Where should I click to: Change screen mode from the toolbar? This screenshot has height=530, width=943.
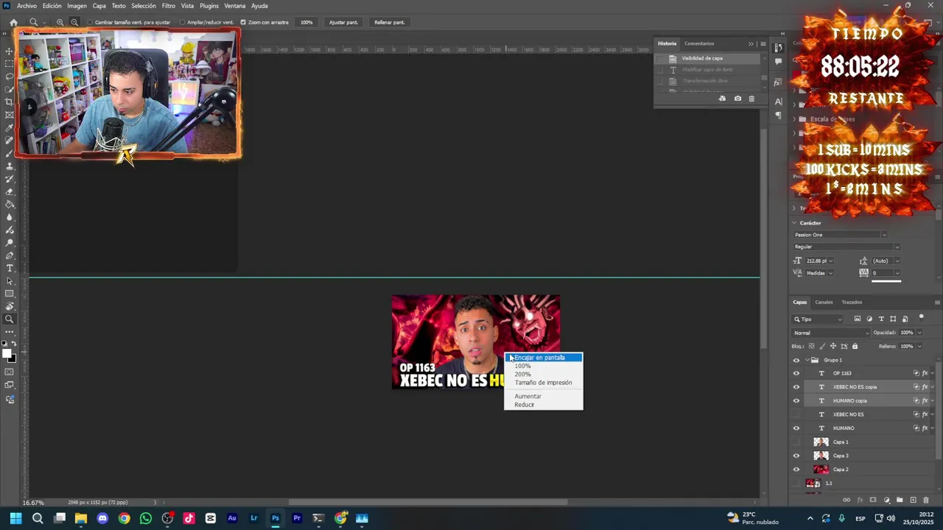[x=10, y=386]
